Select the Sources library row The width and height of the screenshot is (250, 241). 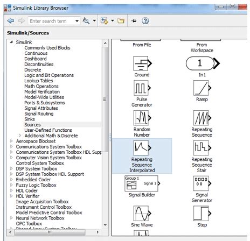pyautogui.click(x=63, y=125)
